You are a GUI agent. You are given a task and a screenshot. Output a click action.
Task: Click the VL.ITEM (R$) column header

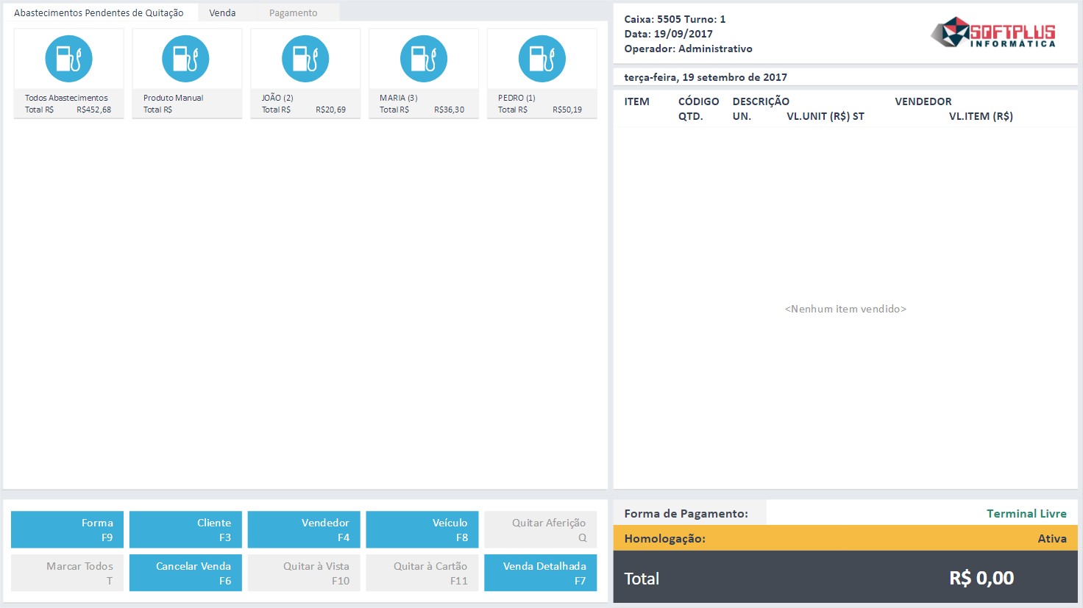(x=981, y=116)
